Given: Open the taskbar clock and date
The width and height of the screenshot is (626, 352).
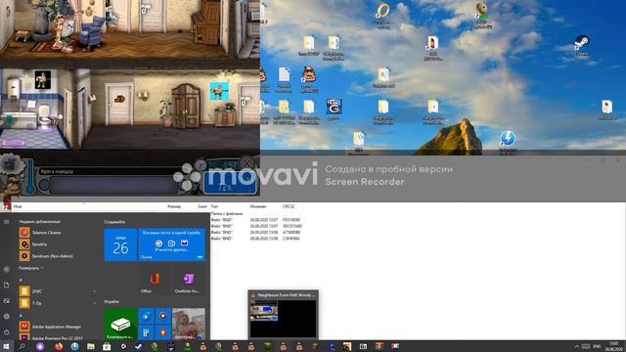Looking at the screenshot, I should click(x=613, y=346).
